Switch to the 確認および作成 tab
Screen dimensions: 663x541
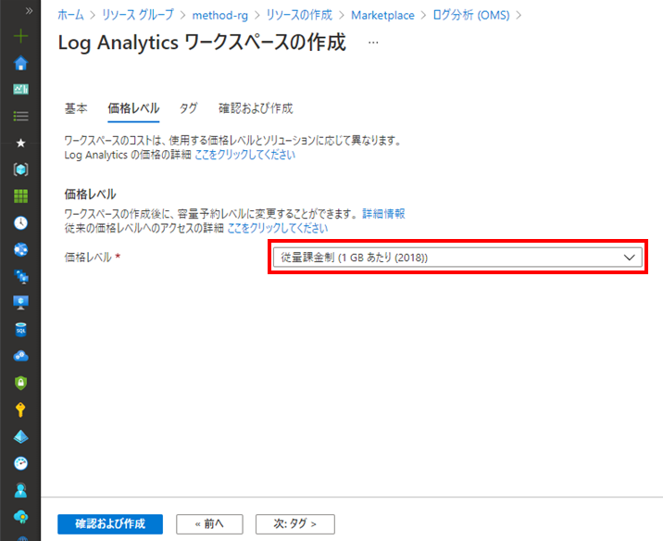point(256,108)
